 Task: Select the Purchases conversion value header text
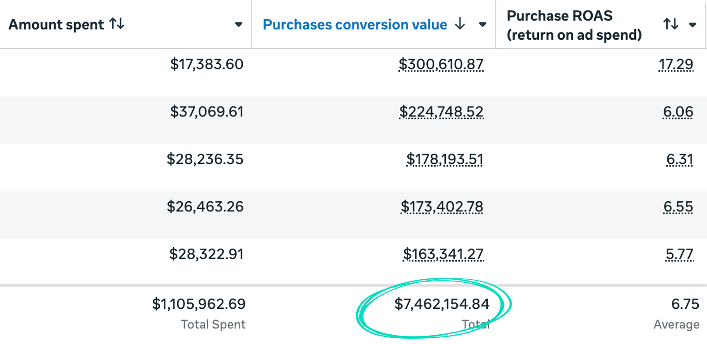point(355,25)
